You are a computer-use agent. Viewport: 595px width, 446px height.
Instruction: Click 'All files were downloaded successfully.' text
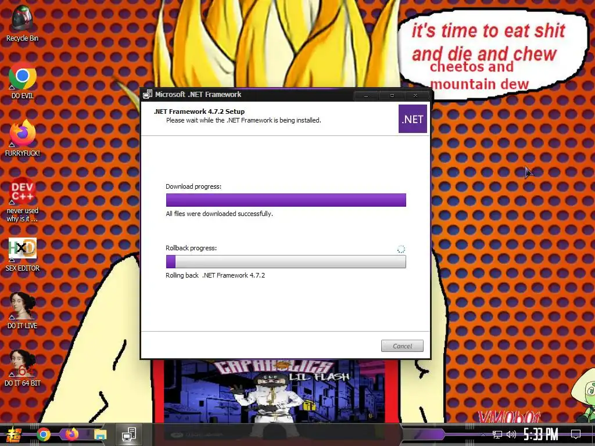click(x=219, y=214)
